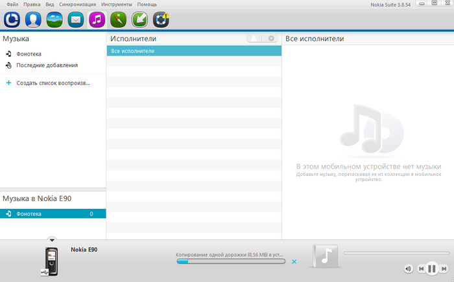Open the Синхронизация menu

(78, 5)
